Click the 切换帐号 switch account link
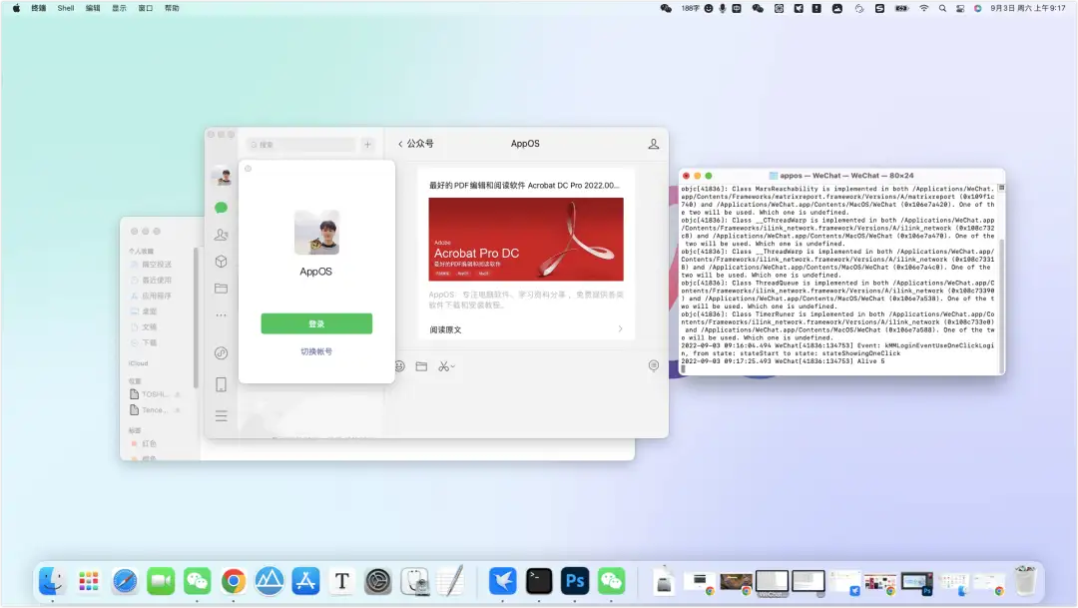 [316, 351]
